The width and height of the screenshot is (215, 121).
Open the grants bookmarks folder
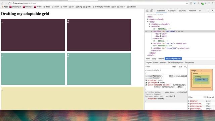[87, 7]
